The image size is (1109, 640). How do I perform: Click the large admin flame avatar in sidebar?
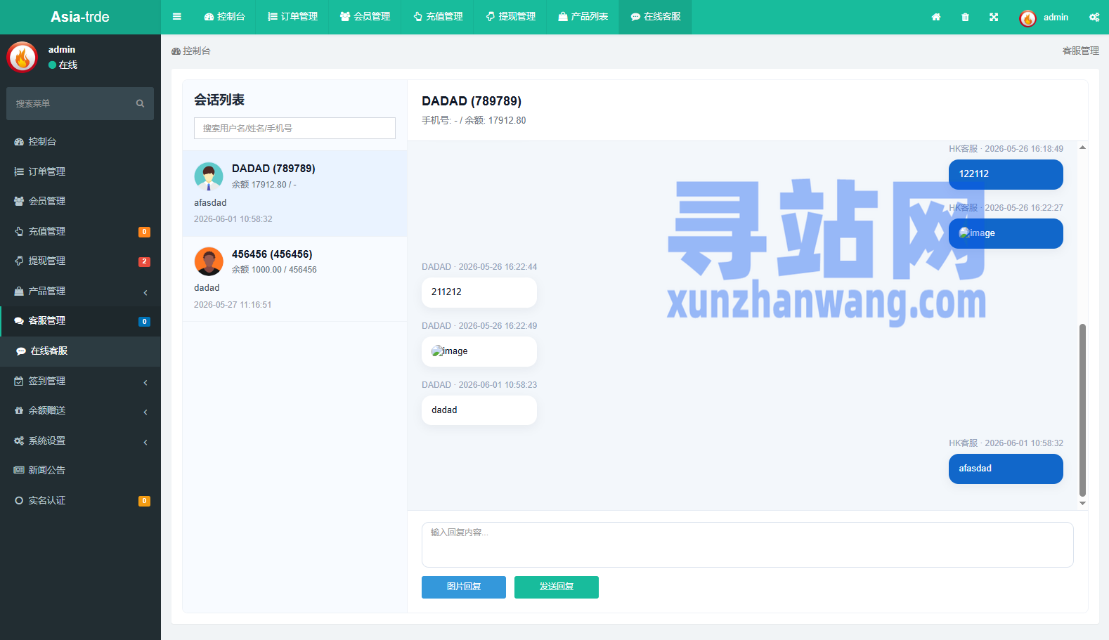point(22,57)
